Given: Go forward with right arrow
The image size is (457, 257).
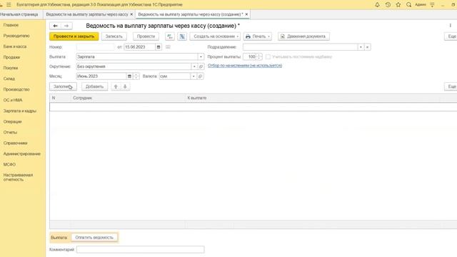Looking at the screenshot, I should (66, 26).
